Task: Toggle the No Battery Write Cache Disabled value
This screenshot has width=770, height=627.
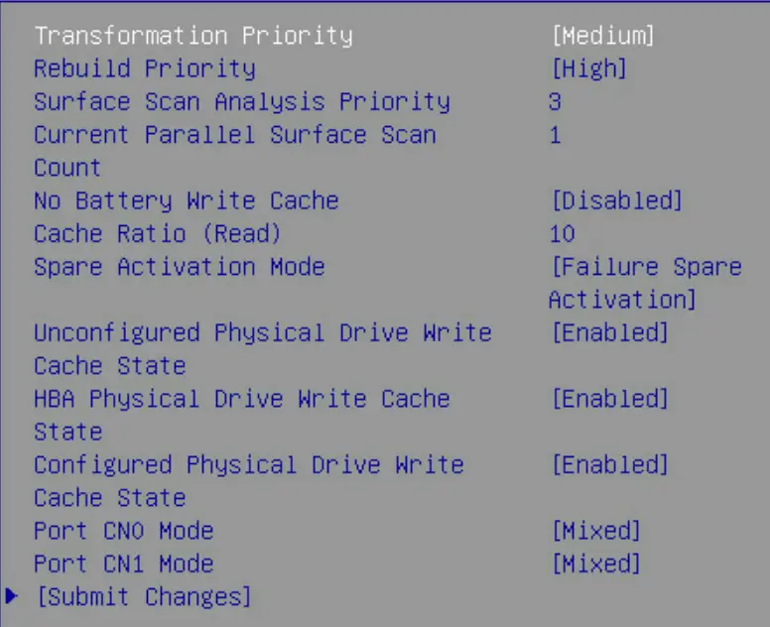Action: [616, 200]
